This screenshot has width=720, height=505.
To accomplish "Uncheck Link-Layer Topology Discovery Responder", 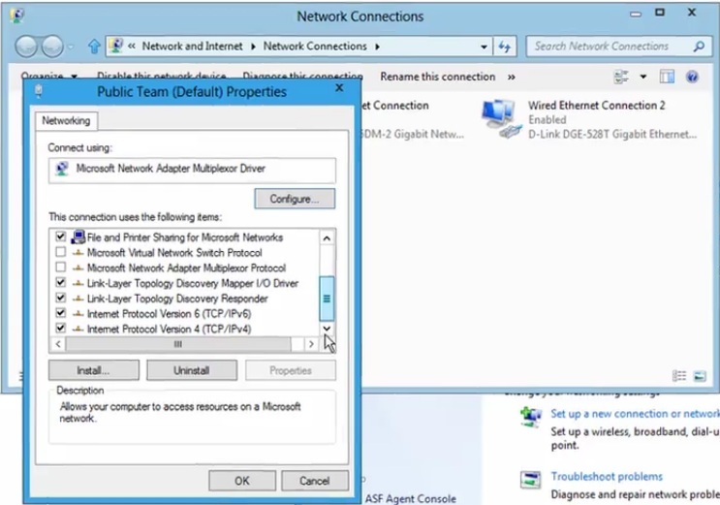I will 60,298.
